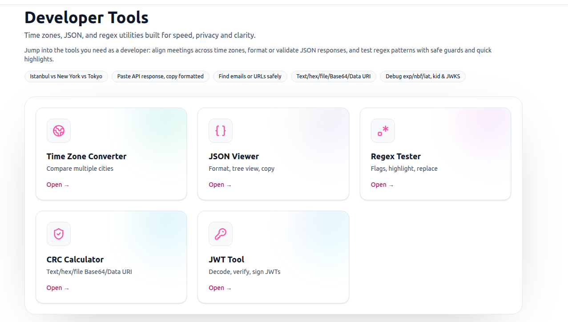The width and height of the screenshot is (568, 322).
Task: Click the Time Zone Converter globe icon
Action: (x=58, y=130)
